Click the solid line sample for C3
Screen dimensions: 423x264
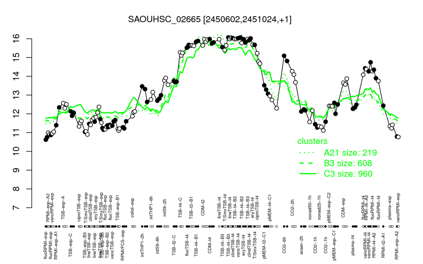308,174
